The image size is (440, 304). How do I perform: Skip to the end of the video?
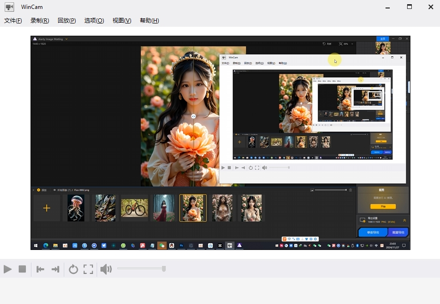coord(55,269)
